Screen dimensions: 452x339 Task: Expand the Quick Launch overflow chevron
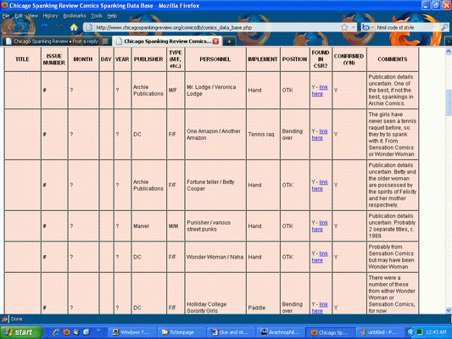tap(98, 330)
